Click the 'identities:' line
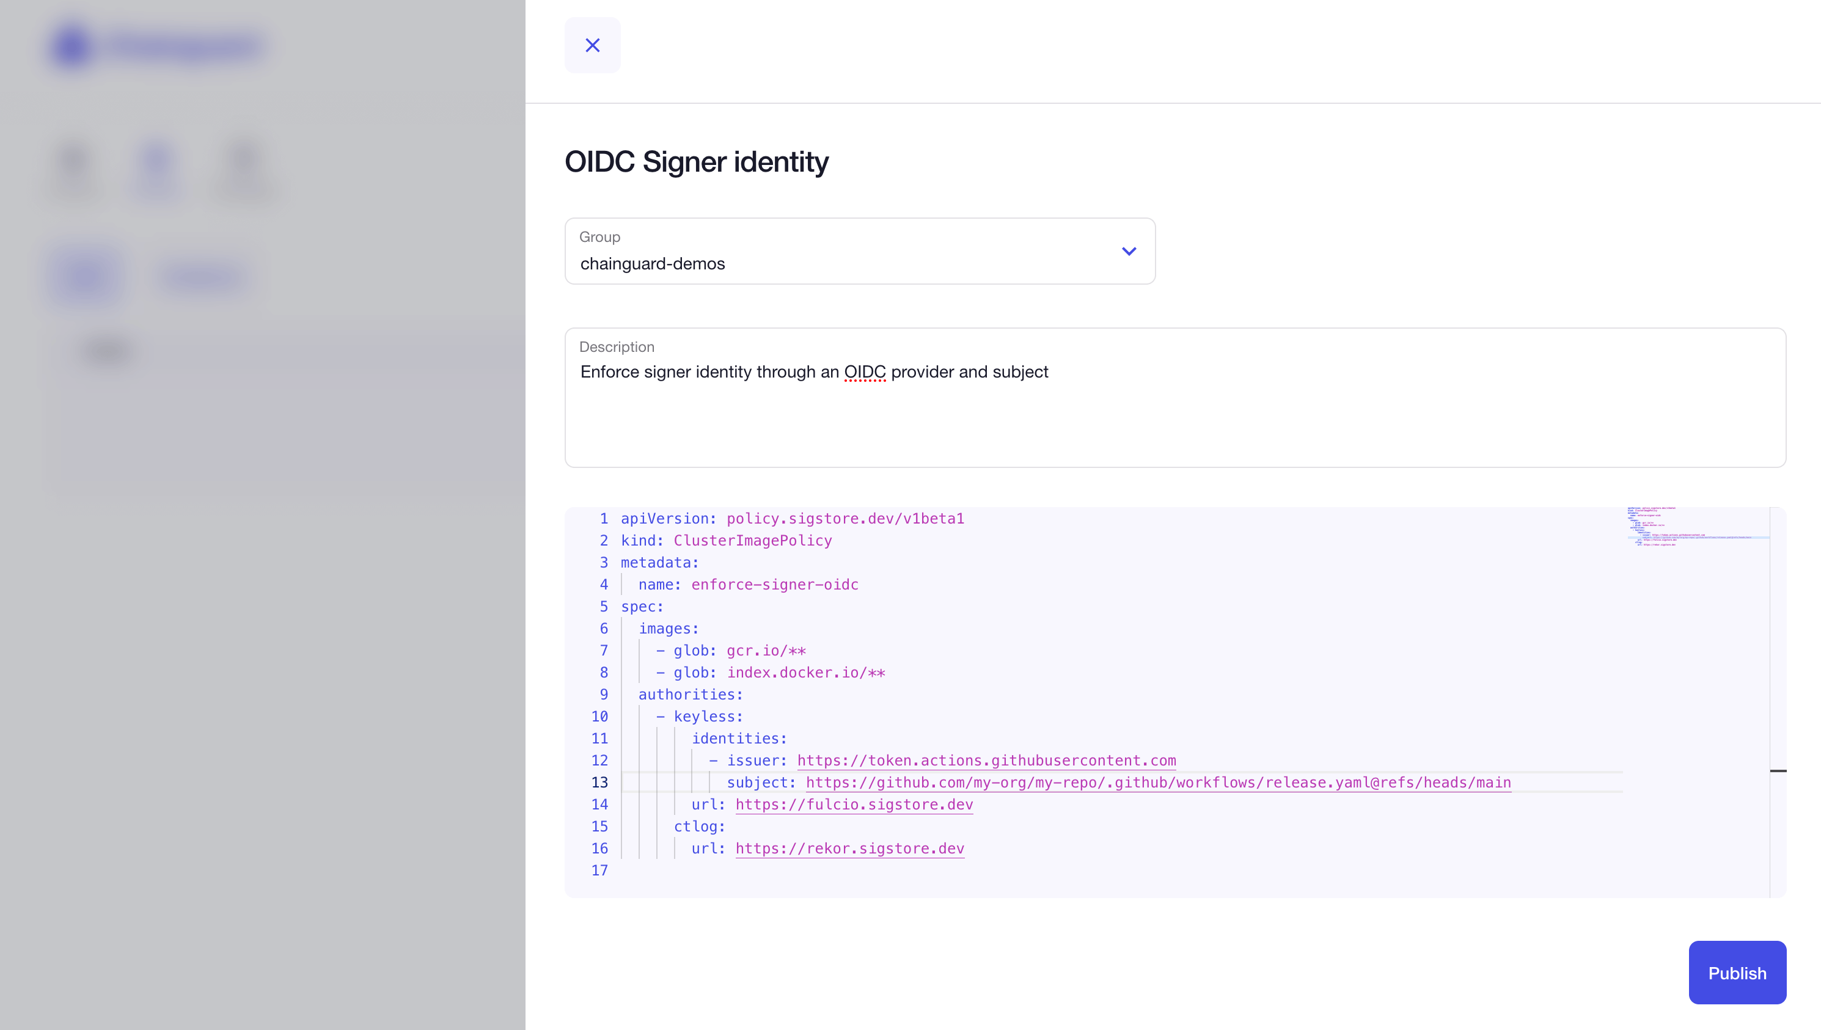 tap(739, 739)
